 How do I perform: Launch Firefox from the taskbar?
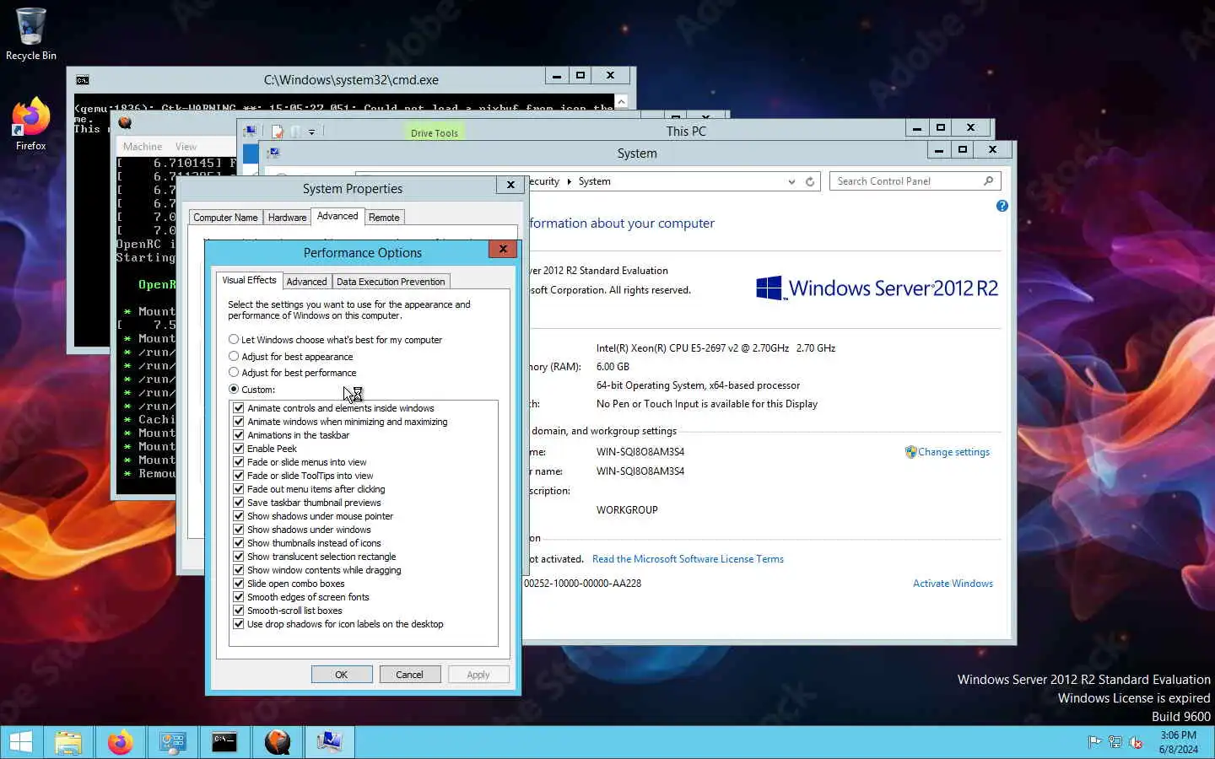(120, 742)
